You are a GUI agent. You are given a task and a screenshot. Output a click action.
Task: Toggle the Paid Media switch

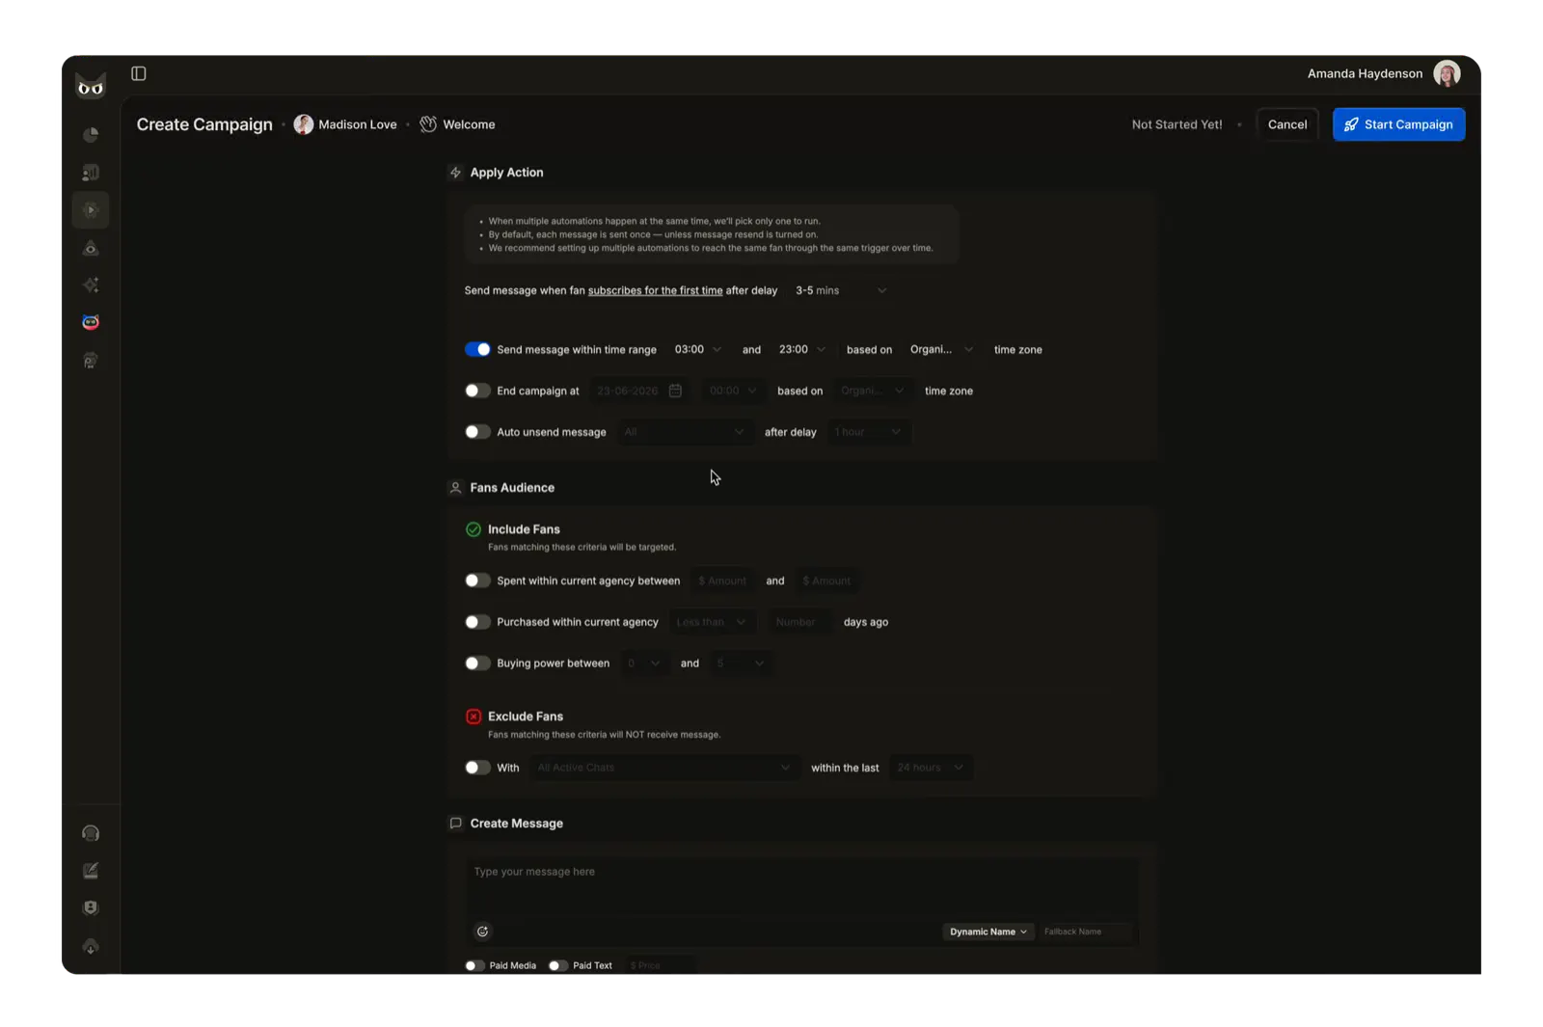coord(474,965)
